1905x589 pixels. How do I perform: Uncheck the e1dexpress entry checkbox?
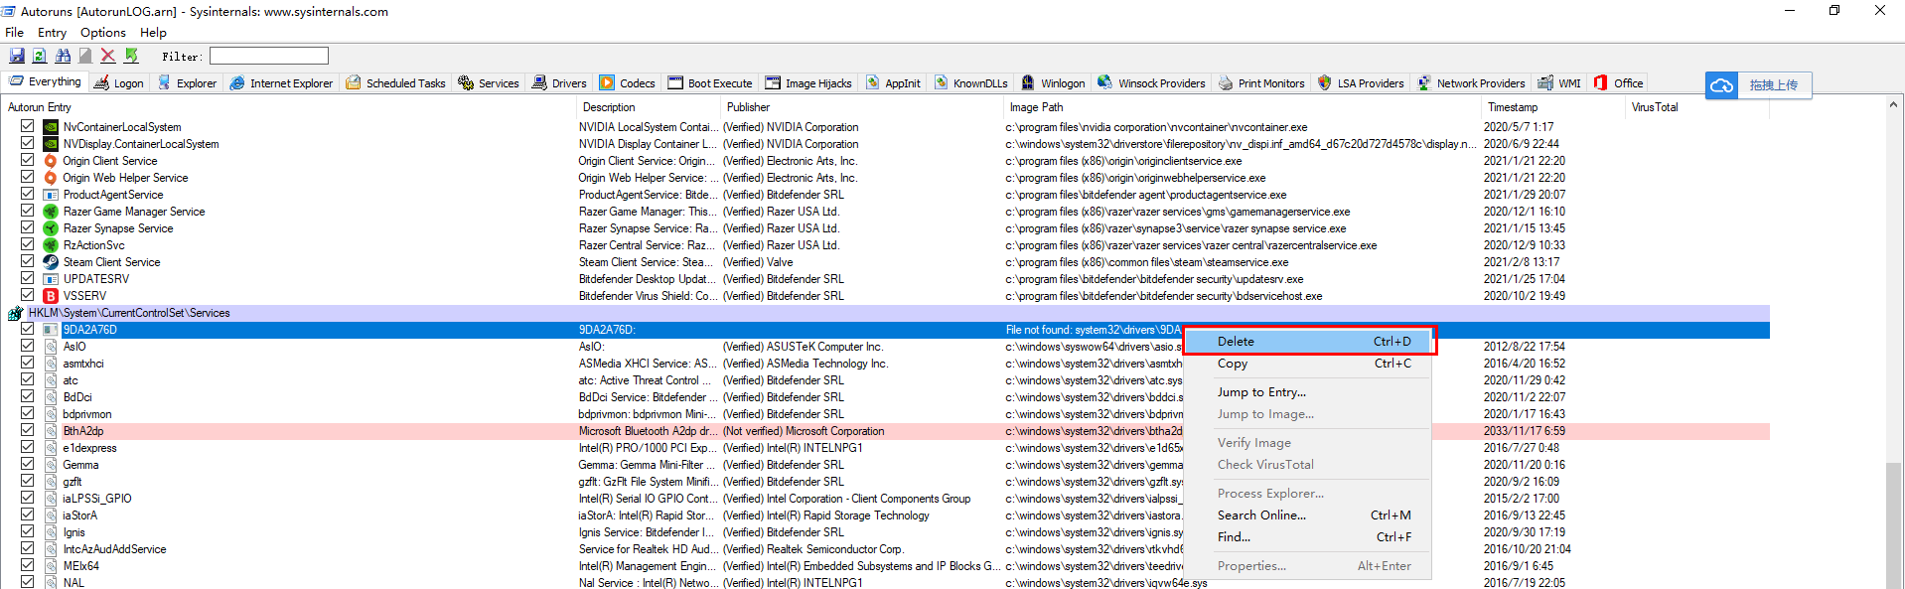[x=27, y=447]
